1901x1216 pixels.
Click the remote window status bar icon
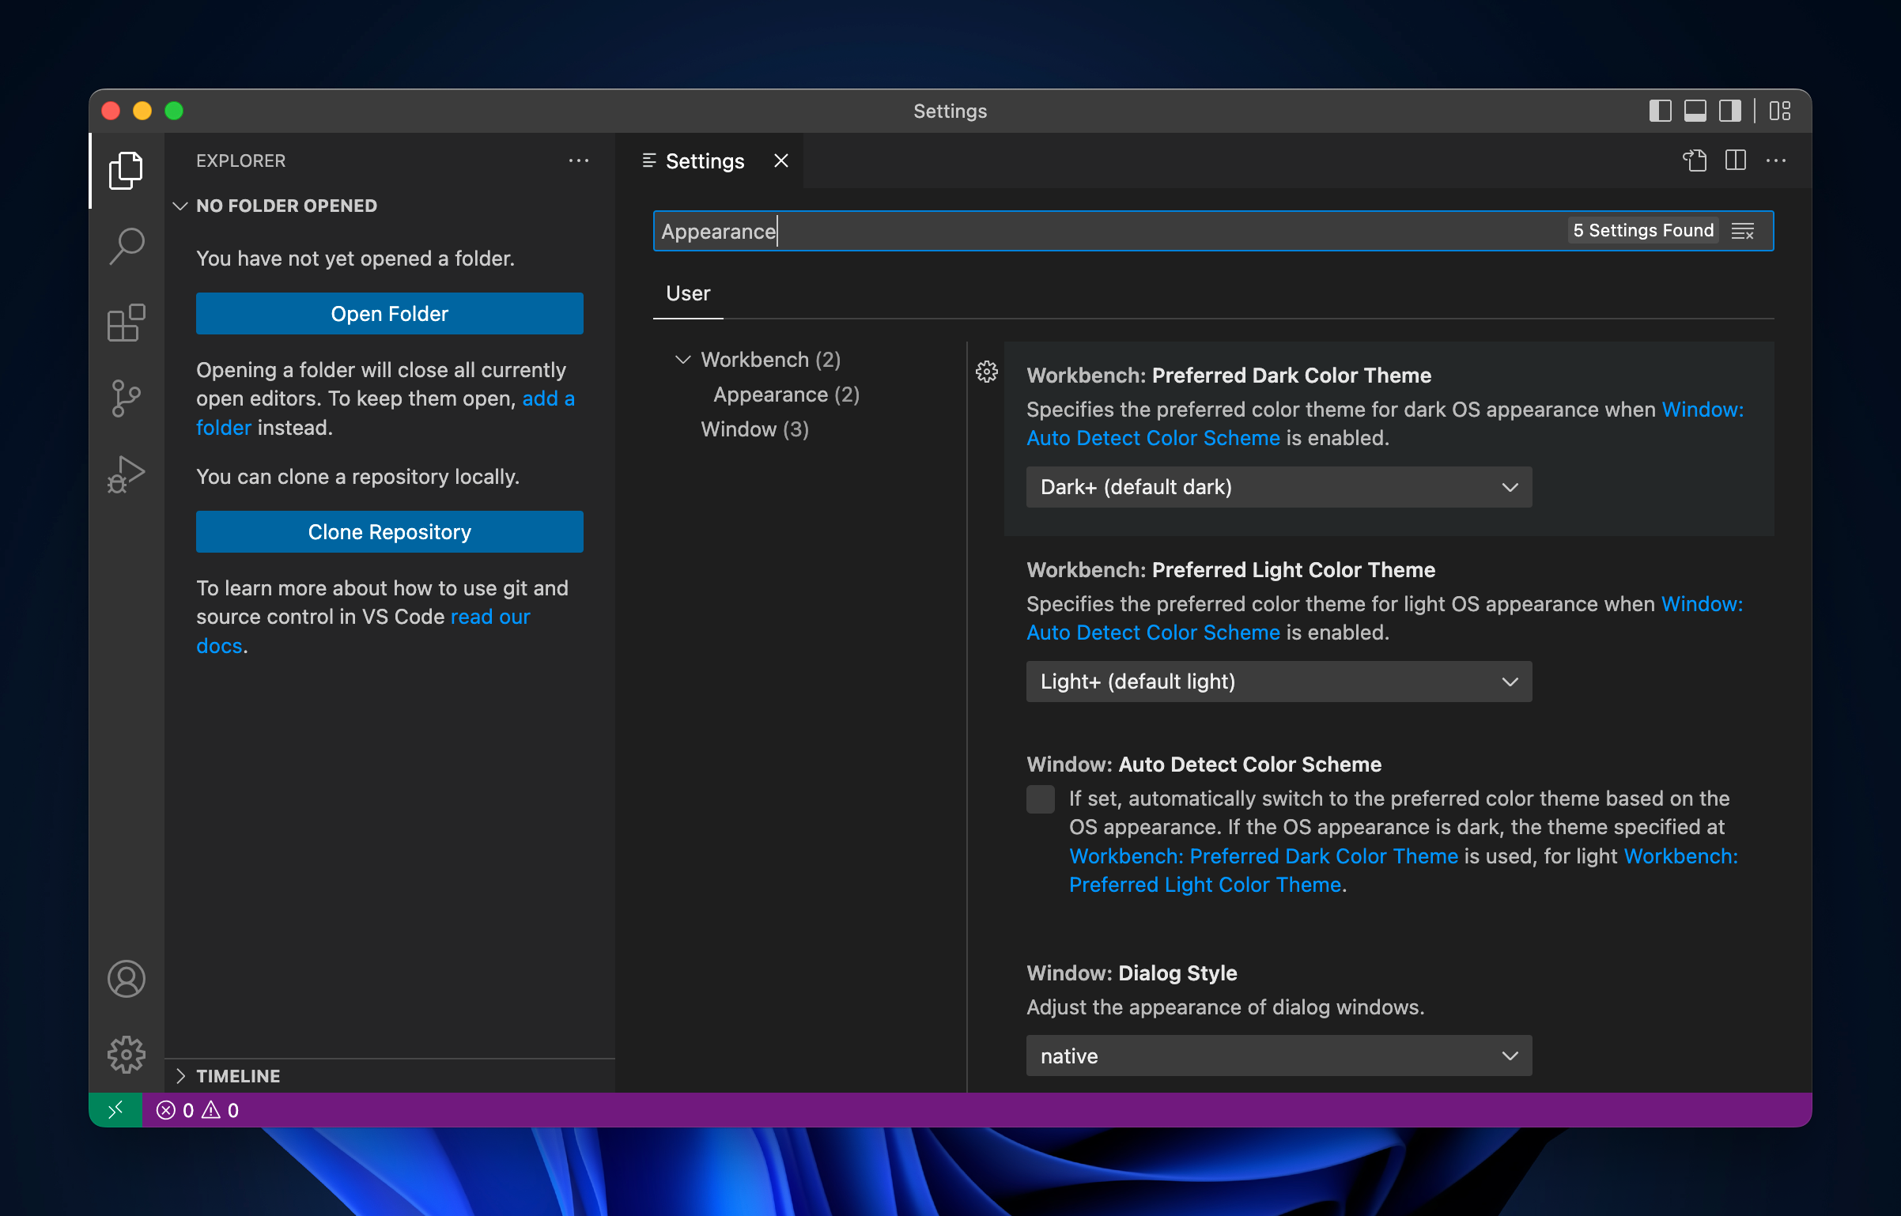point(115,1110)
